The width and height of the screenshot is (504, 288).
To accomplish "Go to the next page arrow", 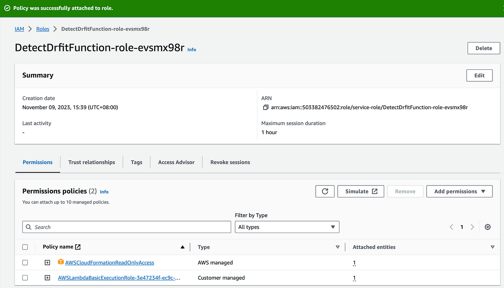I will [472, 227].
